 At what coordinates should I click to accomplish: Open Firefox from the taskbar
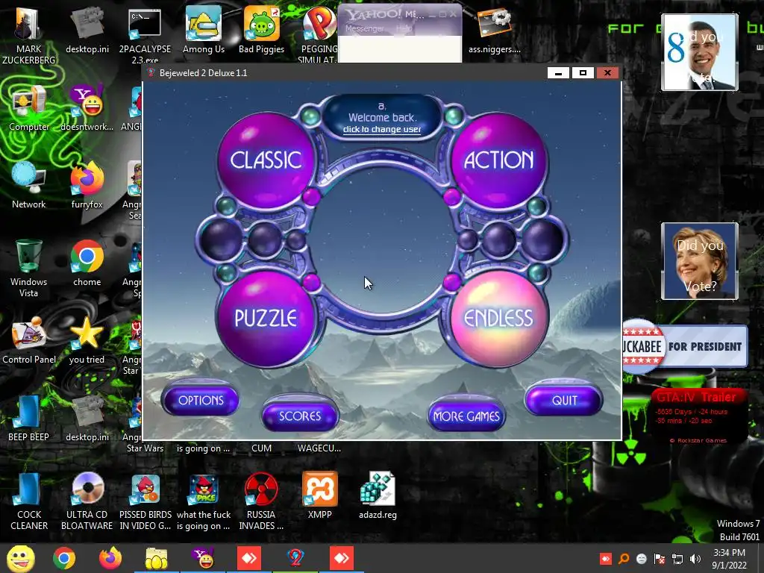[x=110, y=558]
